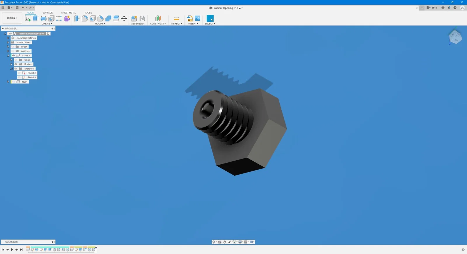Open the Assemble dropdown menu
Screen dimensions: 467x254
point(138,24)
